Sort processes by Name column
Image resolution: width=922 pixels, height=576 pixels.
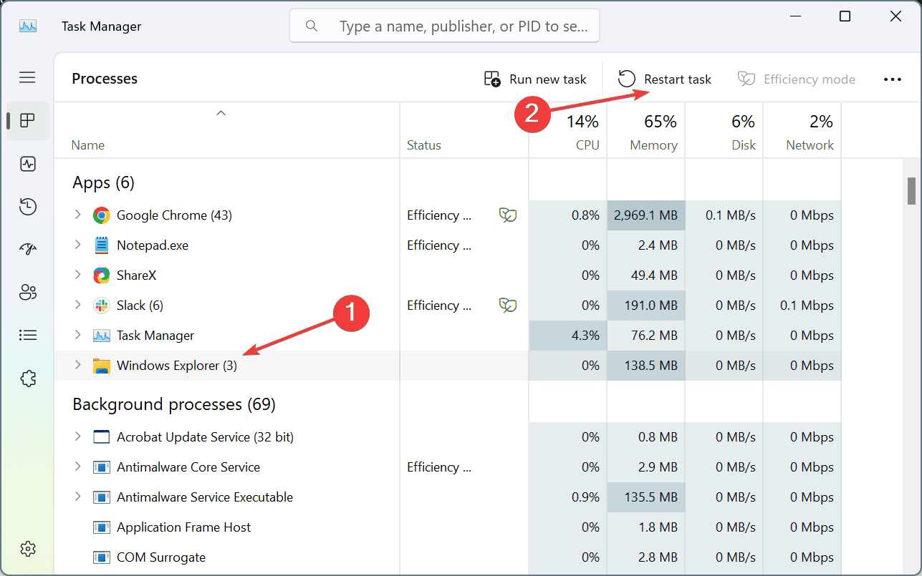point(227,130)
